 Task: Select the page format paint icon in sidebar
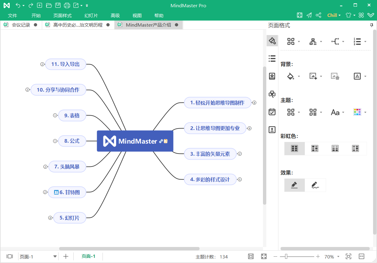pyautogui.click(x=272, y=41)
